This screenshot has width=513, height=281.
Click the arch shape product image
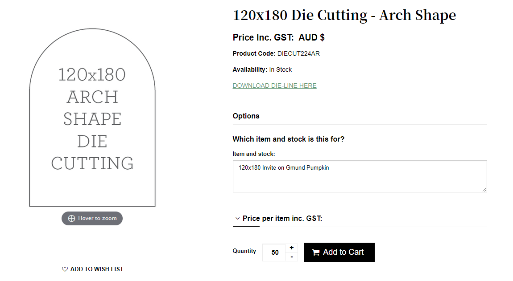pos(92,118)
